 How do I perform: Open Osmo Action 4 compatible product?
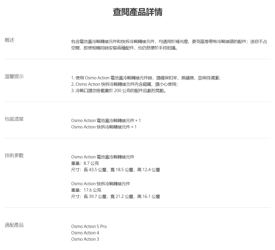85,233
